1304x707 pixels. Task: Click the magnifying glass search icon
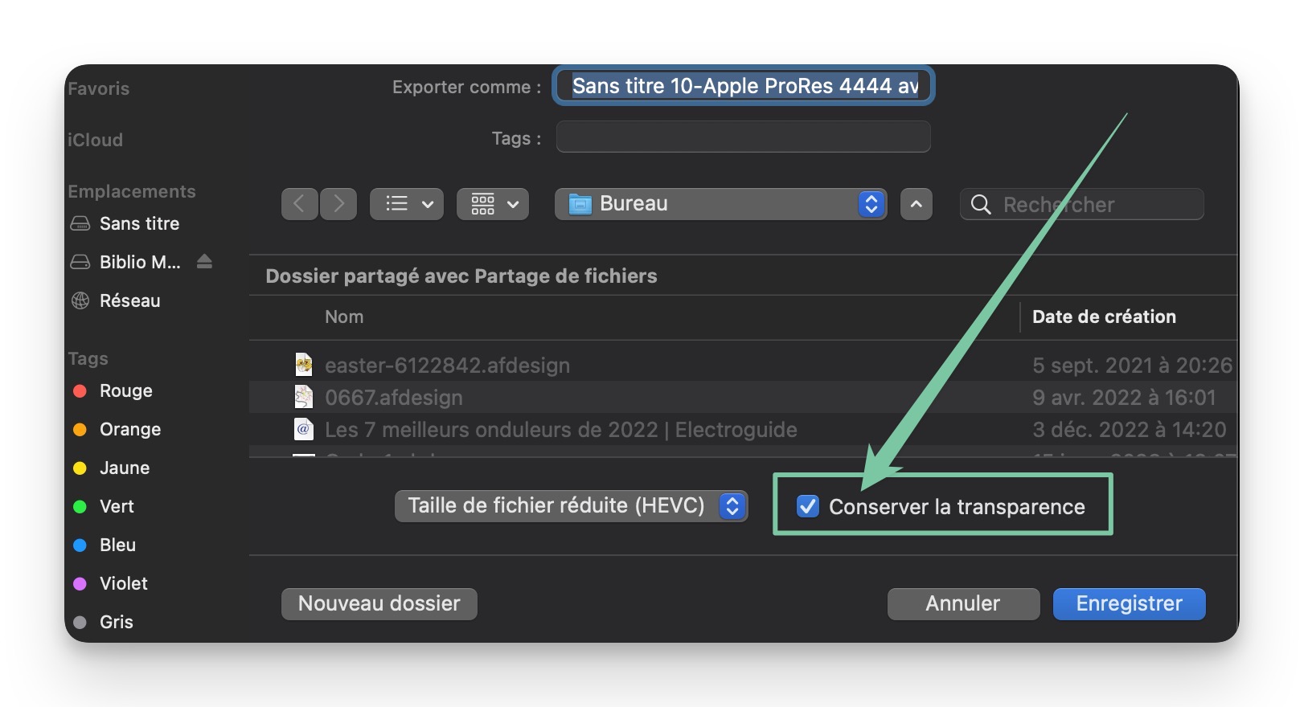[981, 204]
